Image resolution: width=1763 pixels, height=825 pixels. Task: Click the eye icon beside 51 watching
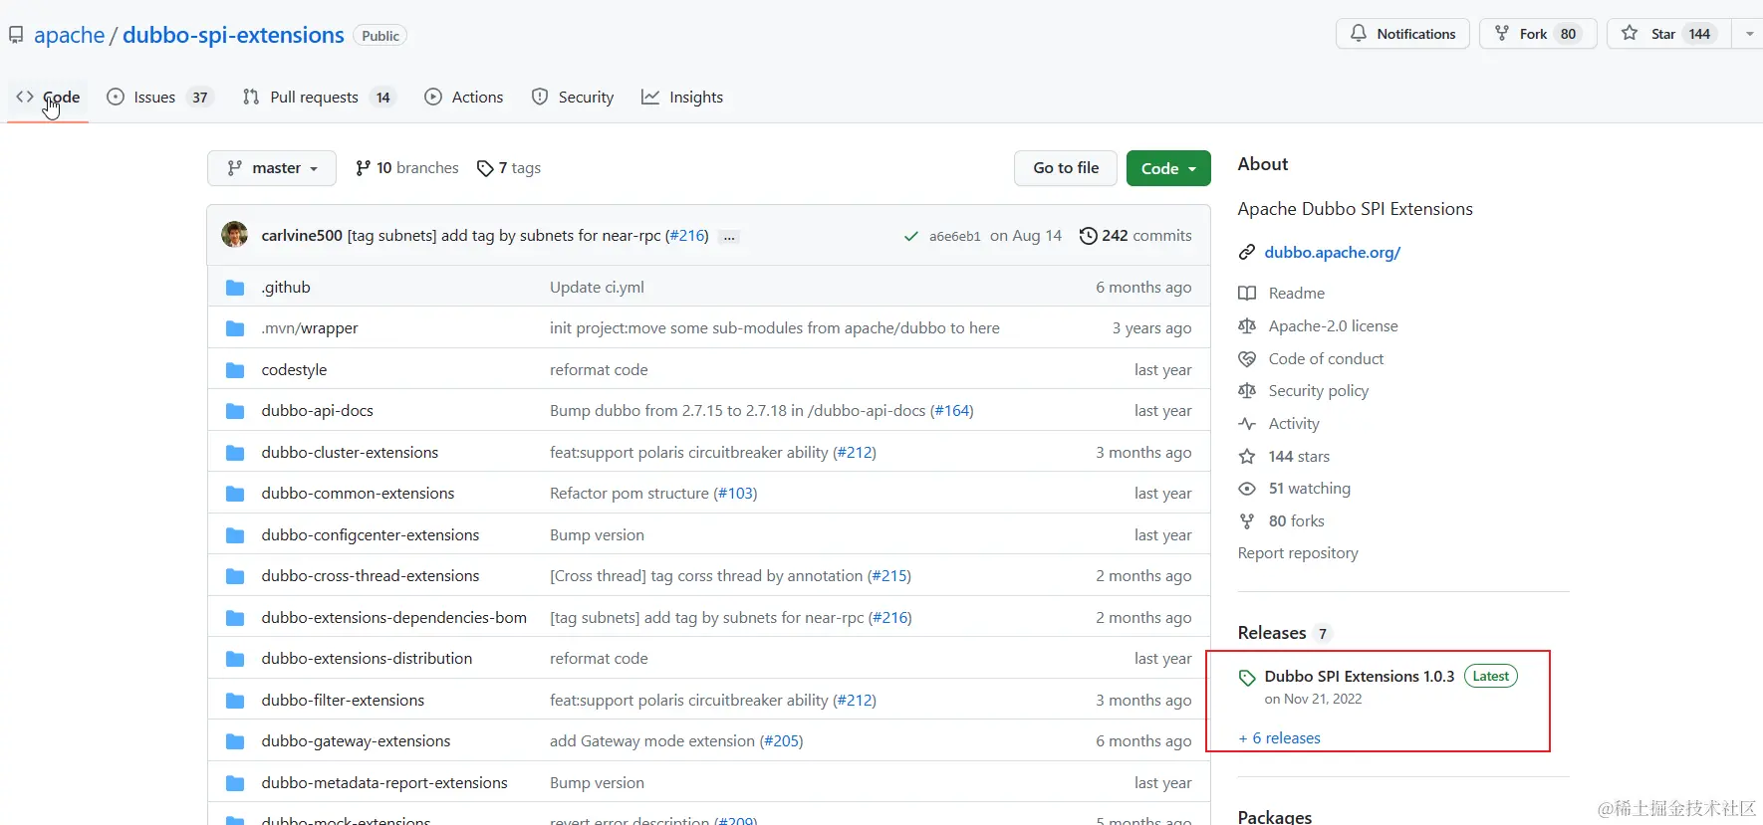(1247, 489)
